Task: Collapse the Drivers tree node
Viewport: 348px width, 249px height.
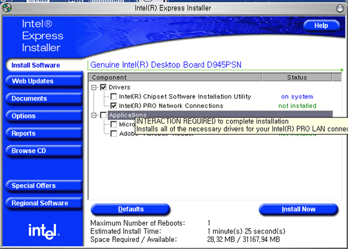Action: tap(94, 87)
